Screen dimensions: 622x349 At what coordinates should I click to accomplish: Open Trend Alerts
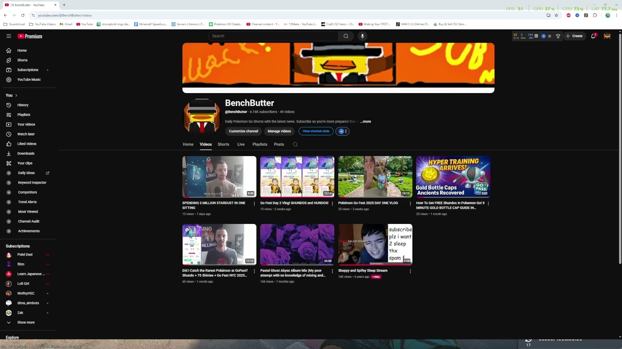28,202
